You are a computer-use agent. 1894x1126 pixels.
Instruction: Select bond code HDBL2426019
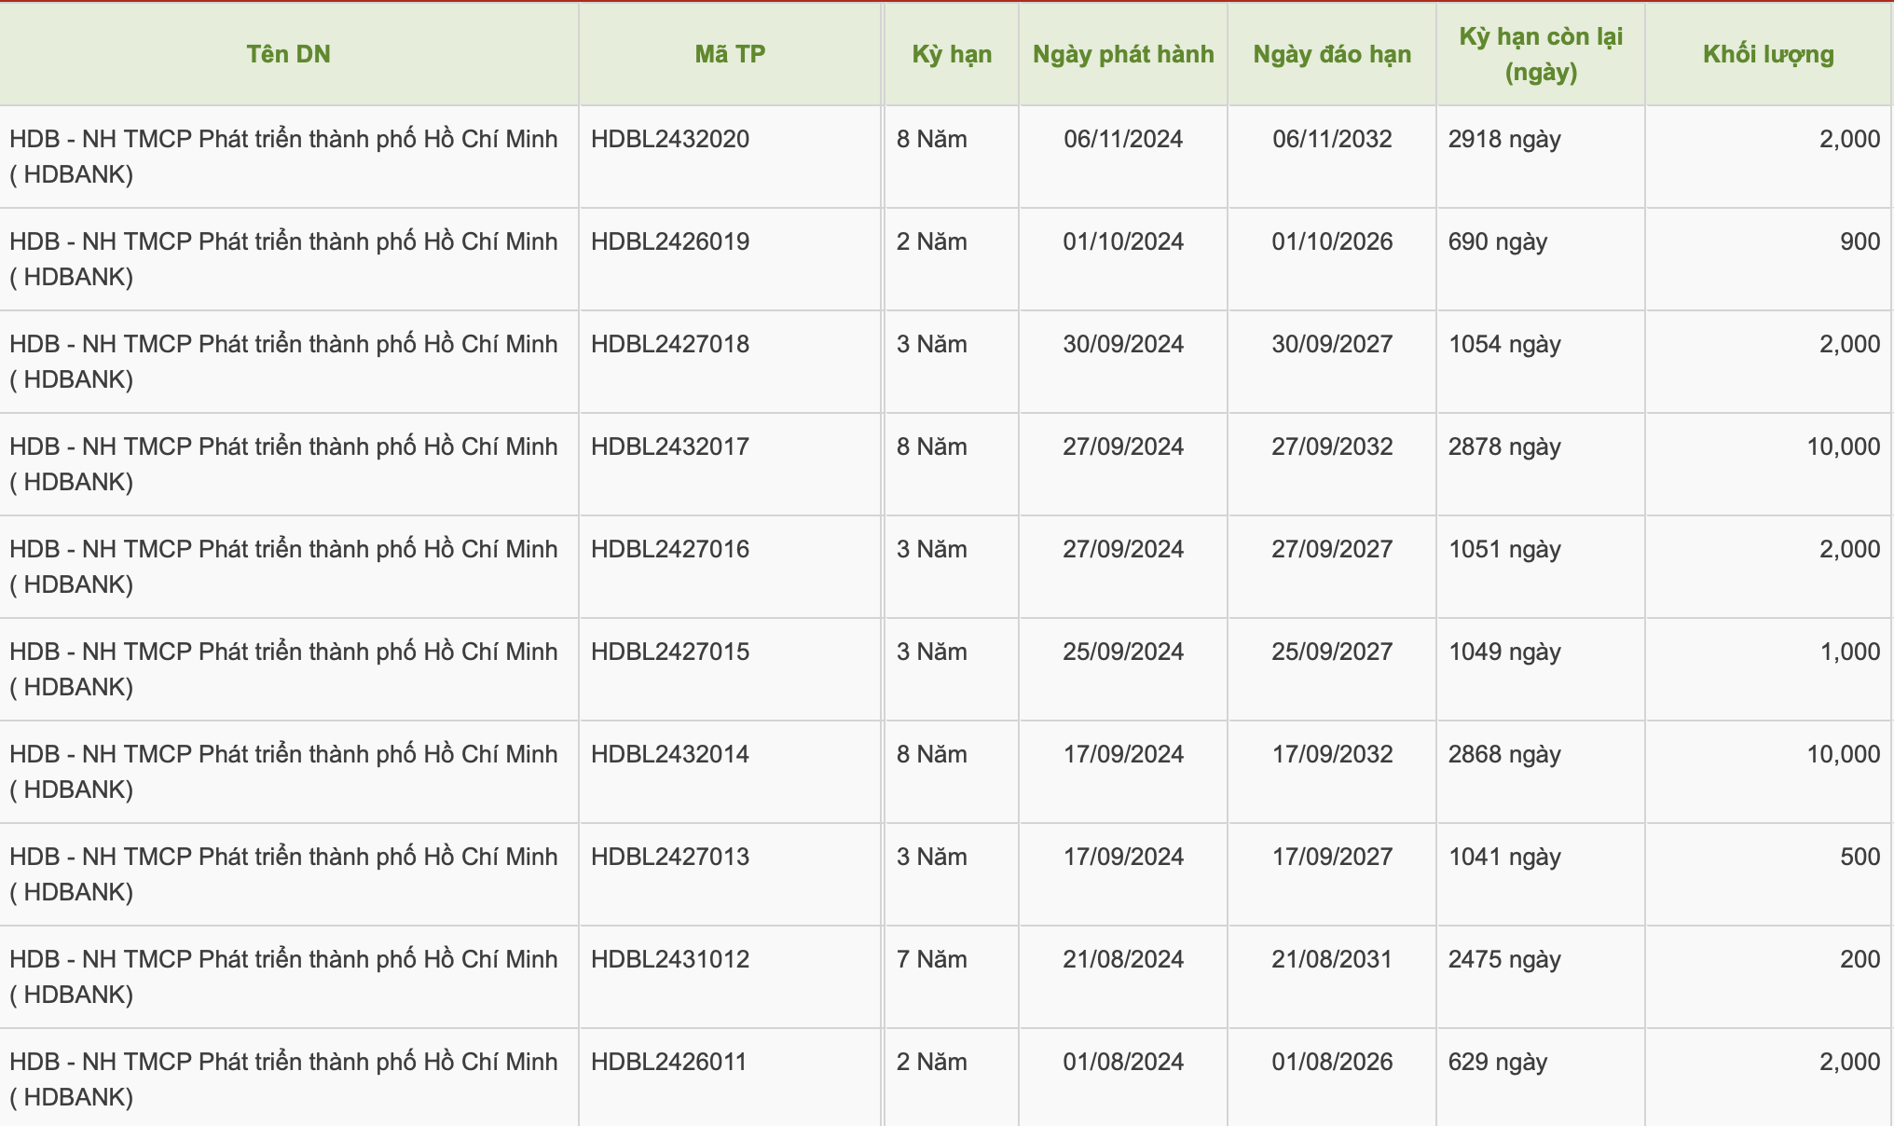pyautogui.click(x=670, y=241)
